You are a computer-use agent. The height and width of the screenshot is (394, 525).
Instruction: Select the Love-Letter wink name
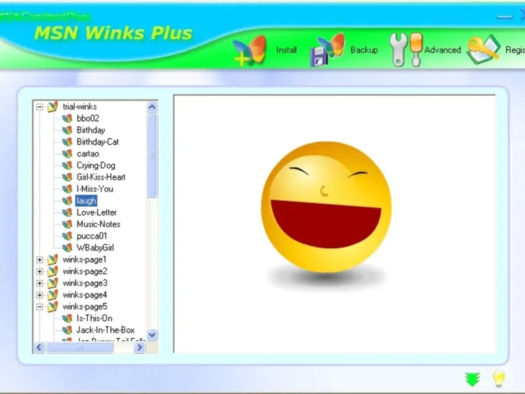pyautogui.click(x=96, y=212)
